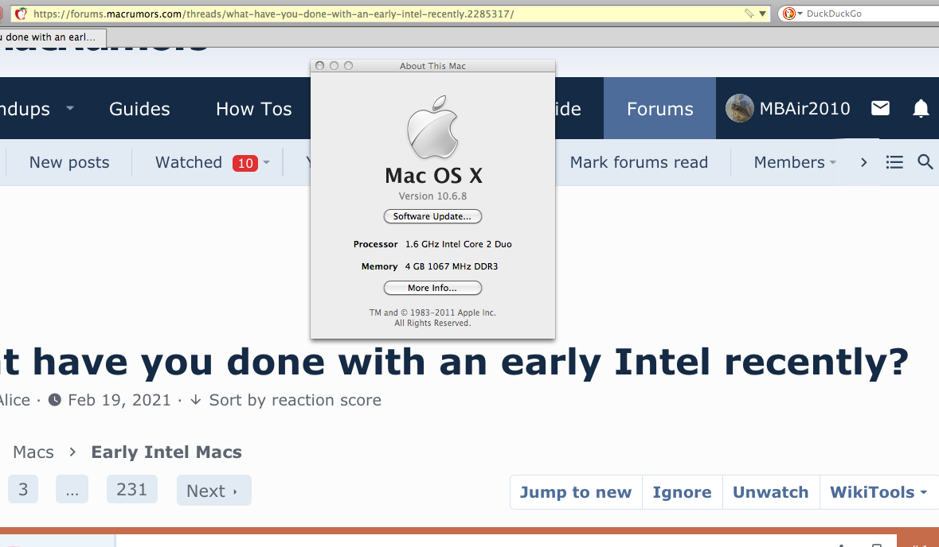Screen dimensions: 939x547
Task: Close the About This Mac window
Action: [320, 66]
